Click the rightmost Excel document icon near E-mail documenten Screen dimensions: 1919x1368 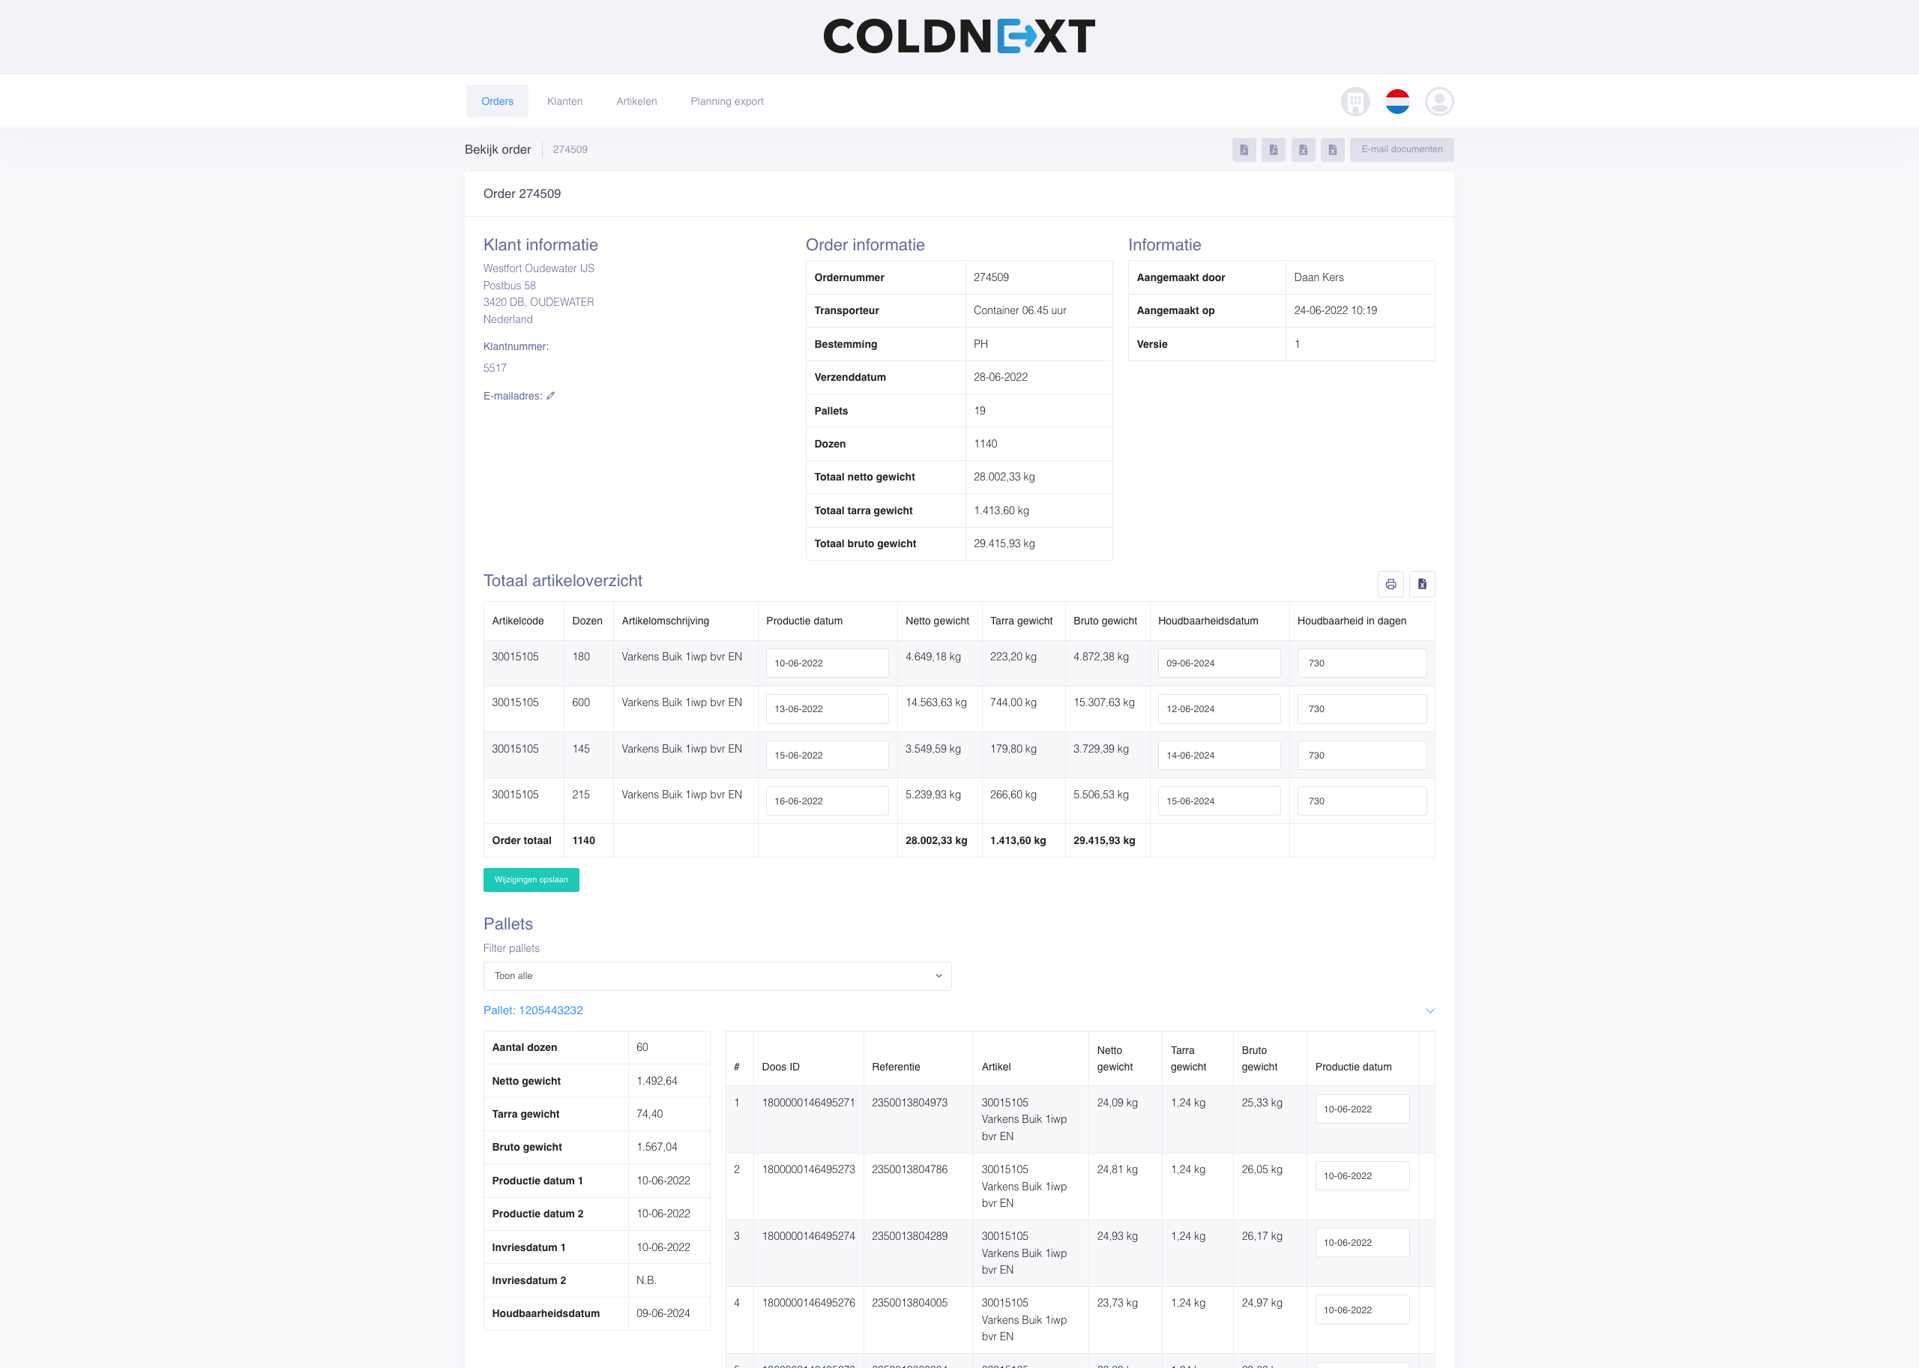click(1332, 150)
